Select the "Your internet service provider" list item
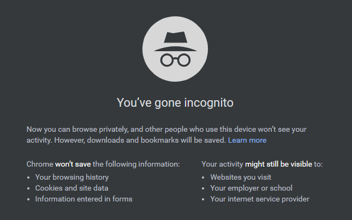 pos(260,199)
